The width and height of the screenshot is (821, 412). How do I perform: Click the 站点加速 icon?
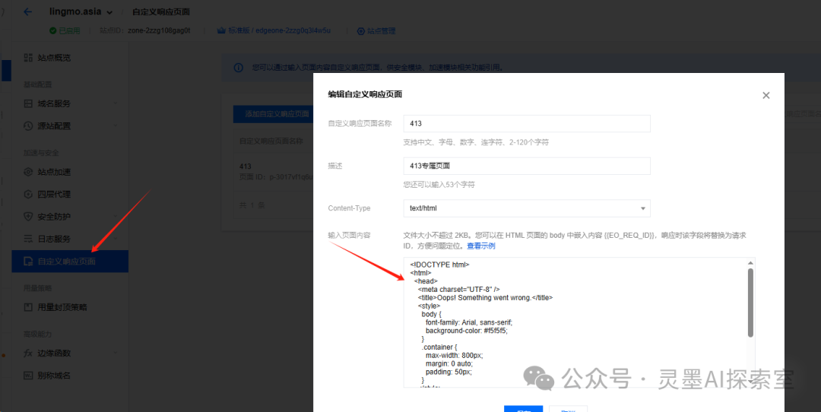pos(28,172)
